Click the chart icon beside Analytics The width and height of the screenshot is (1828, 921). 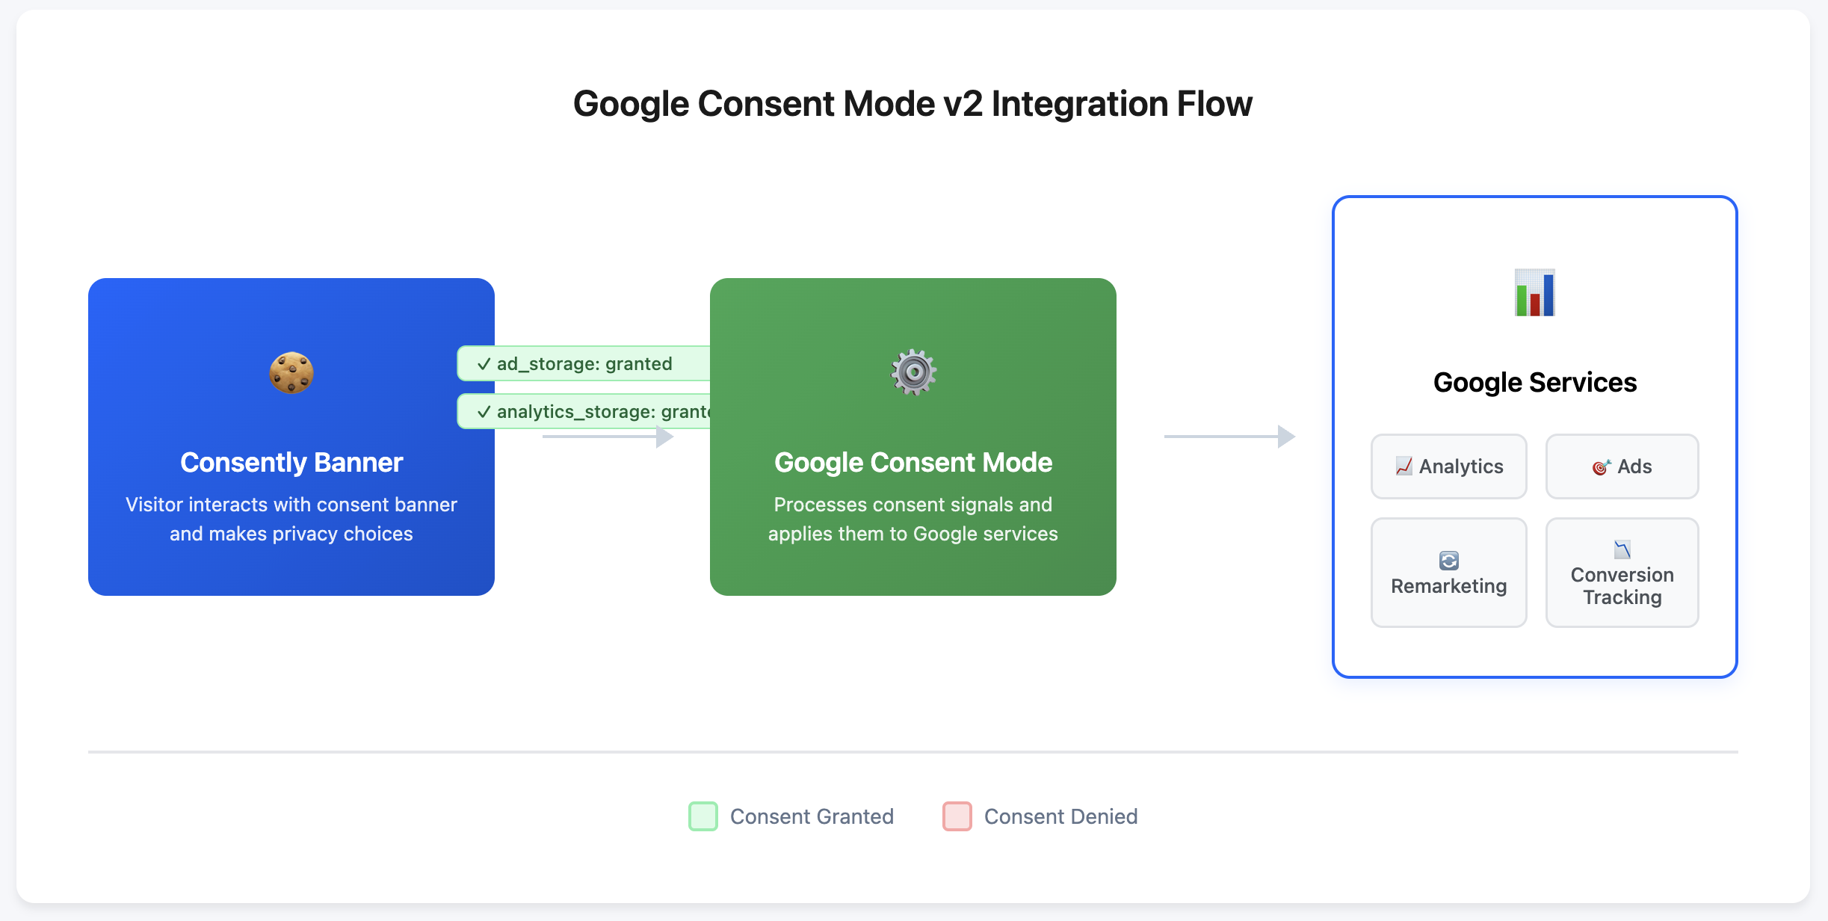coord(1404,466)
